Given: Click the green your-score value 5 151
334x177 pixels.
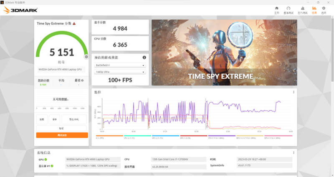Looking at the screenshot, I should tap(43, 85).
